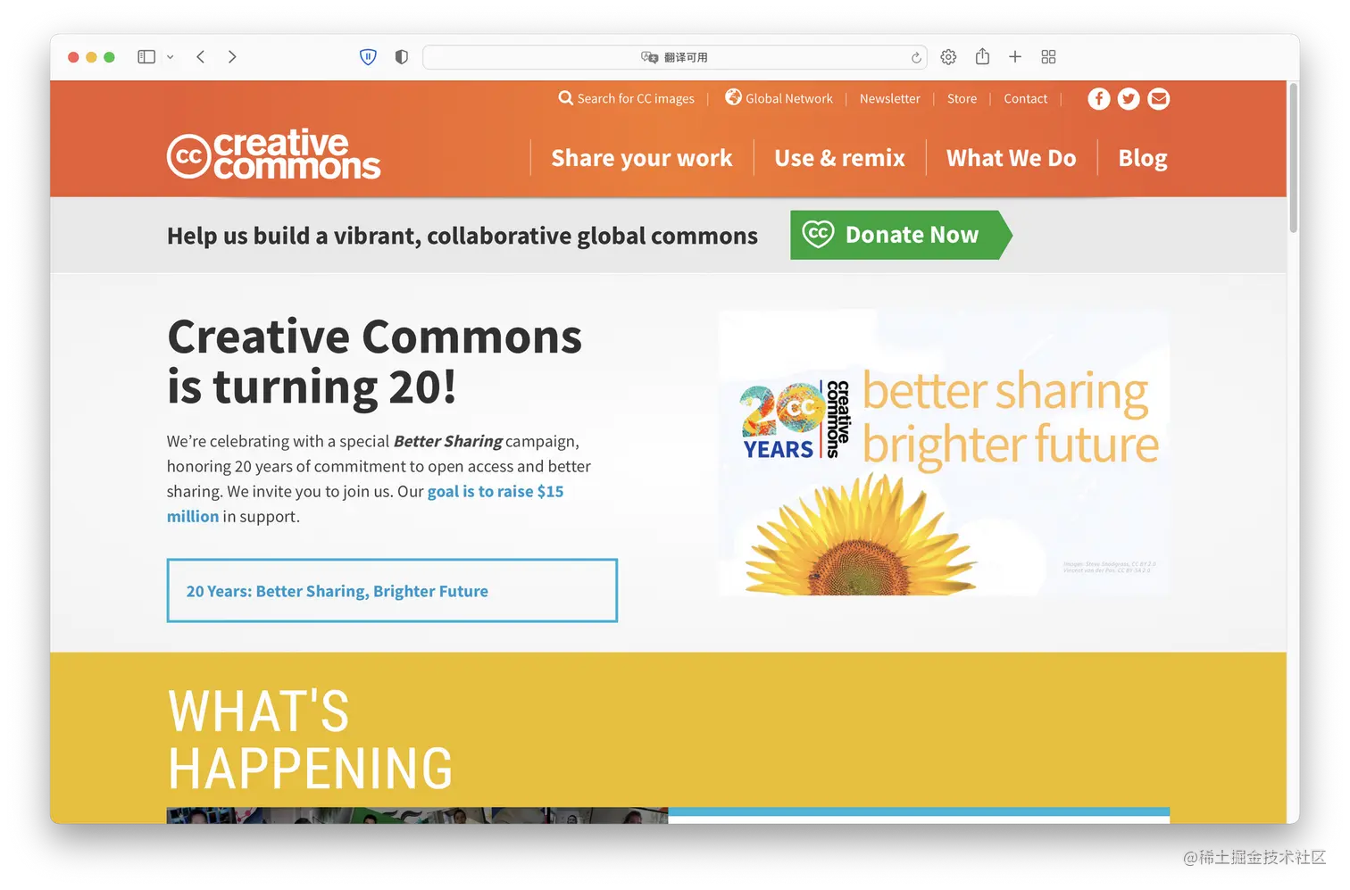Image resolution: width=1350 pixels, height=890 pixels.
Task: Click the privacy report half-shield icon
Action: [402, 57]
